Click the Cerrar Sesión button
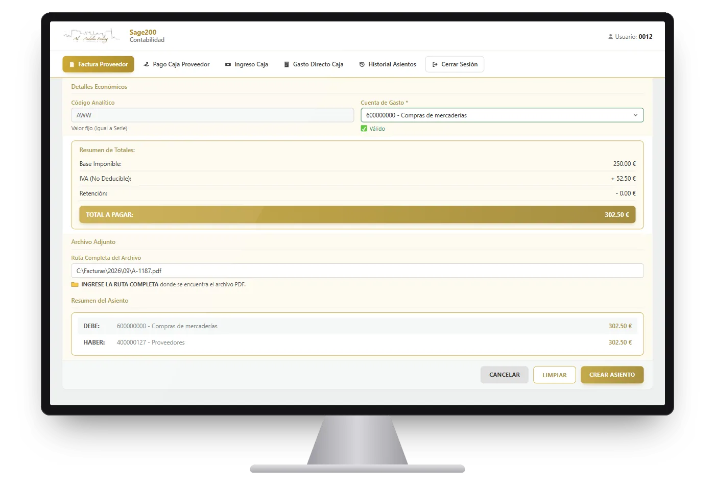This screenshot has height=490, width=715. point(455,64)
